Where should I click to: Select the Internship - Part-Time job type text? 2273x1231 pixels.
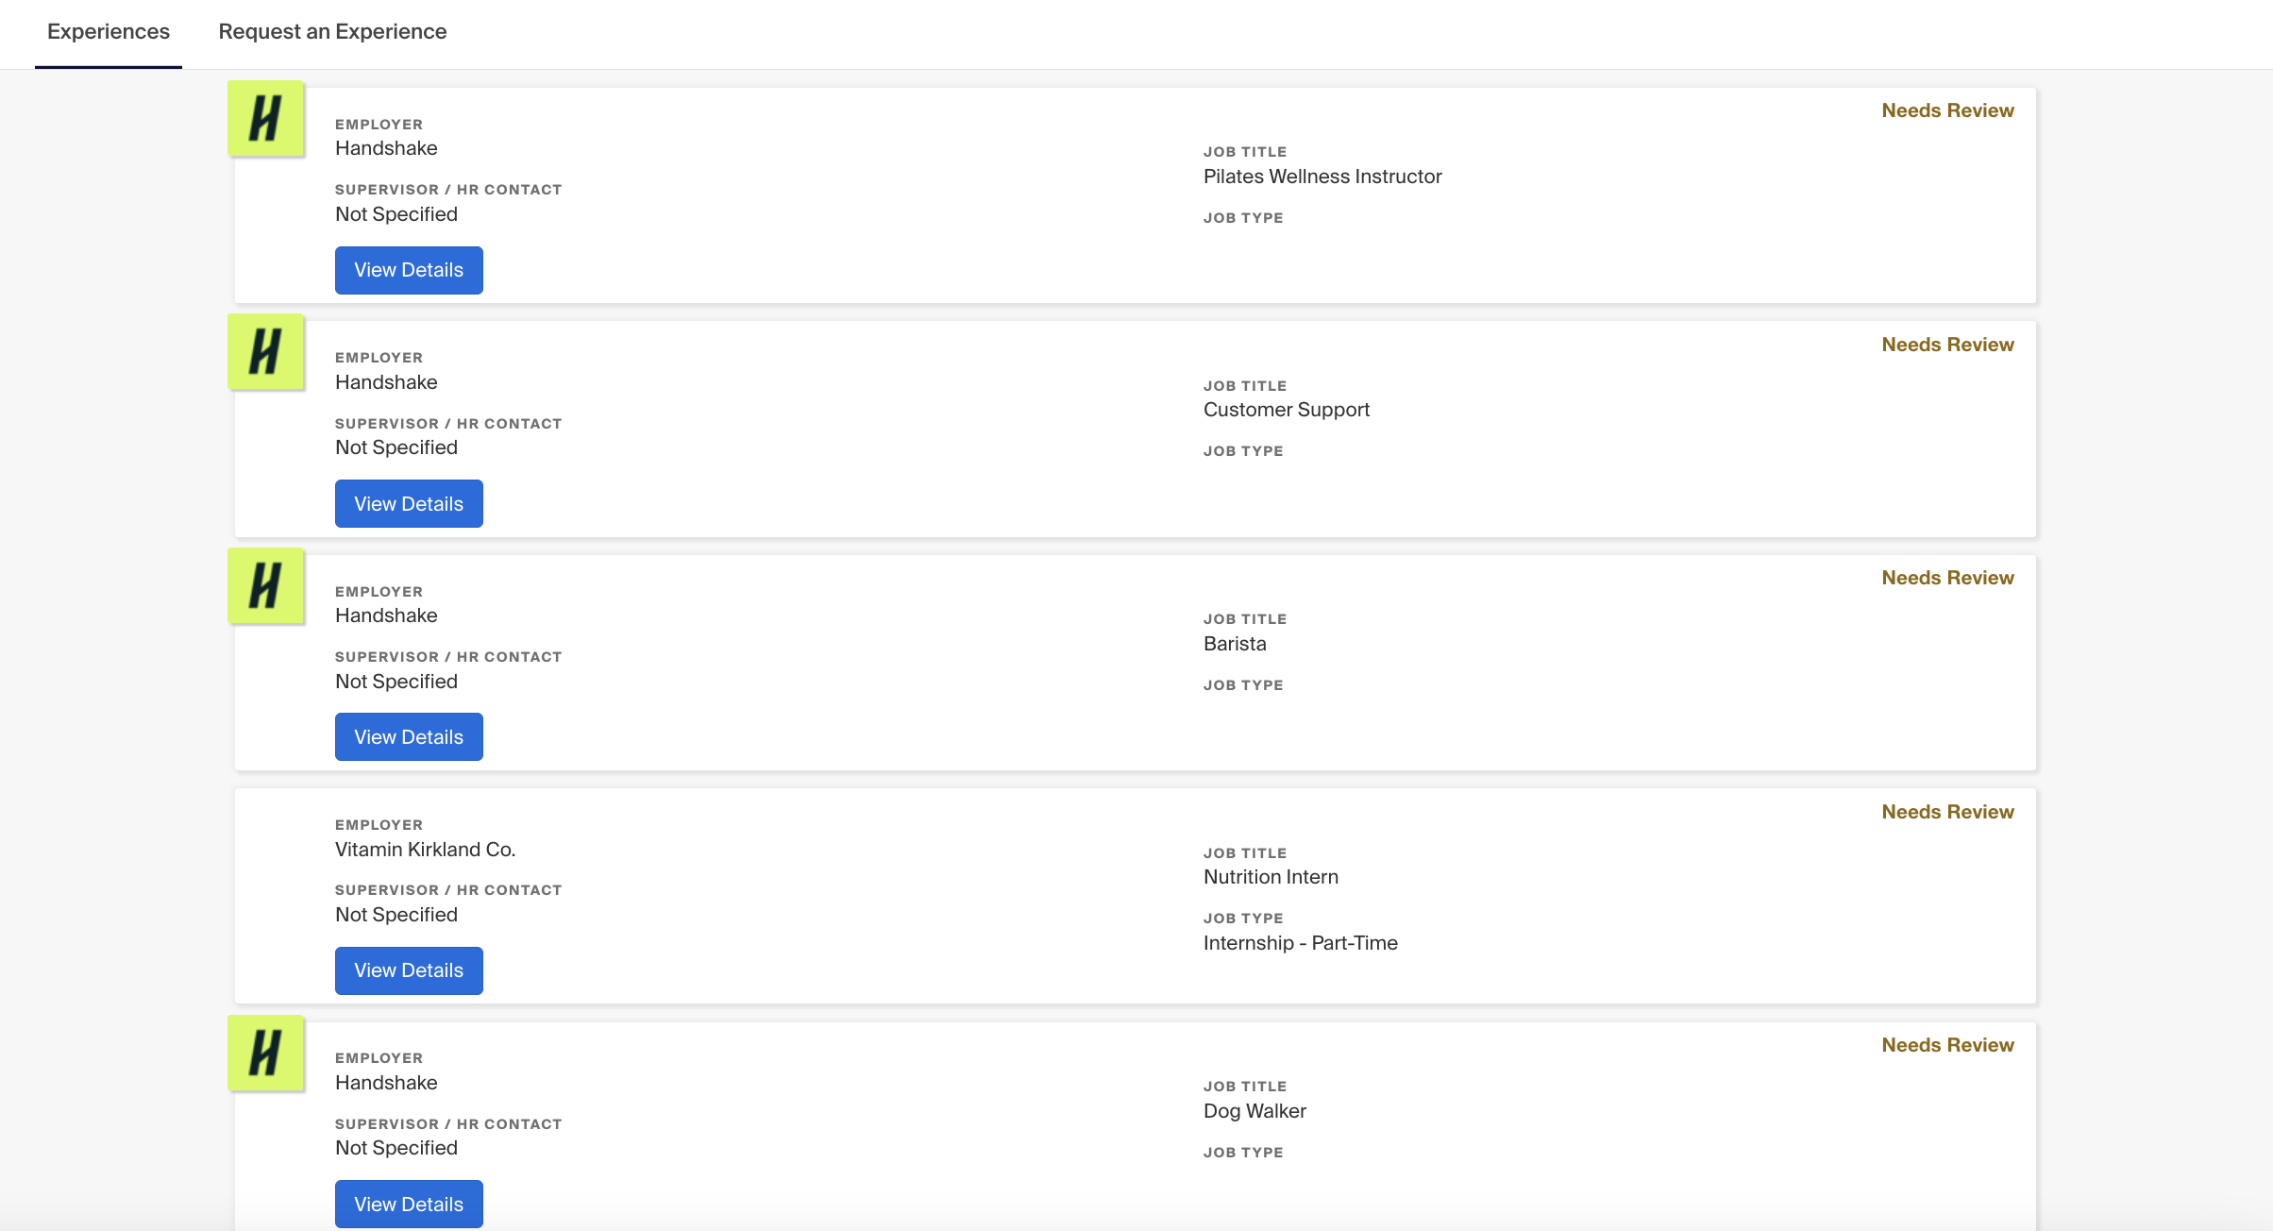(1301, 943)
